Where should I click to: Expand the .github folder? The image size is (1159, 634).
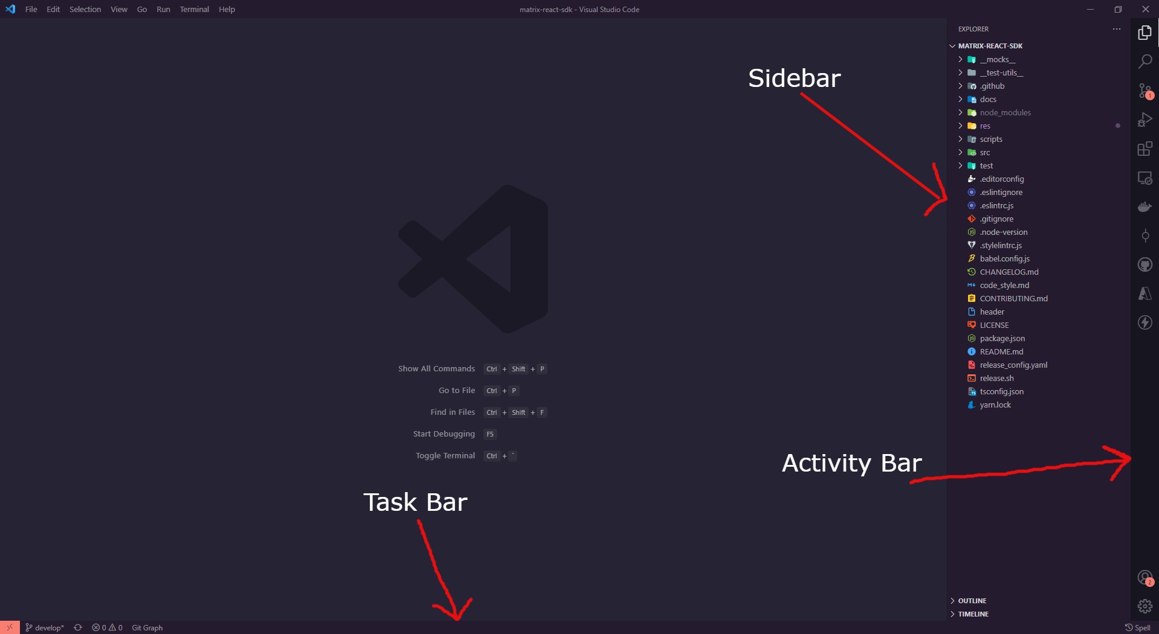1038,86
